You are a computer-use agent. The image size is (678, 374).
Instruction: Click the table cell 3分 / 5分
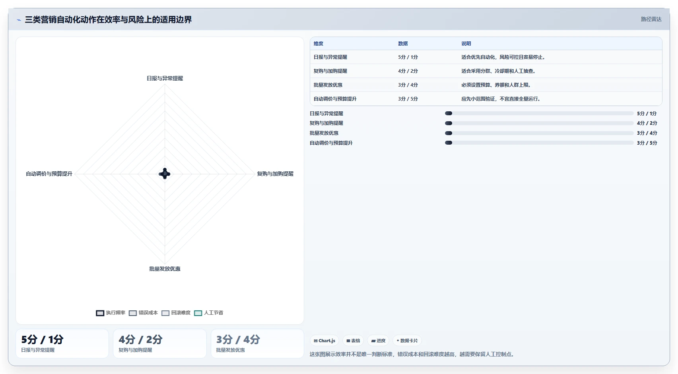click(408, 99)
